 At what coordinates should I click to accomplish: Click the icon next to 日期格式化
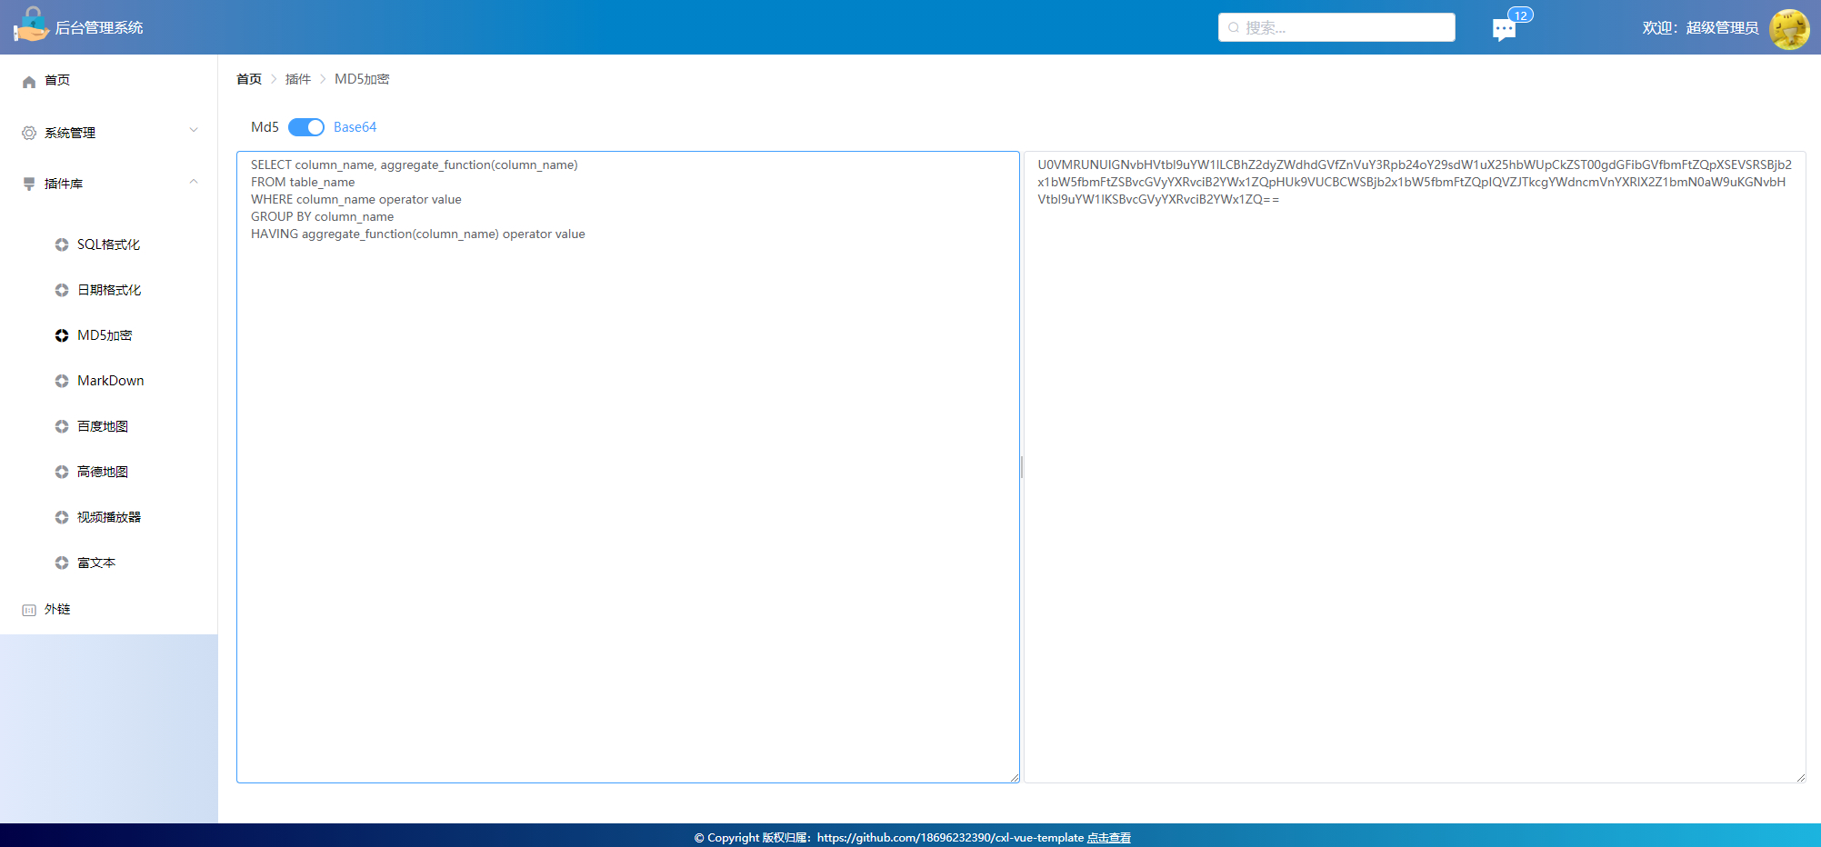[62, 290]
